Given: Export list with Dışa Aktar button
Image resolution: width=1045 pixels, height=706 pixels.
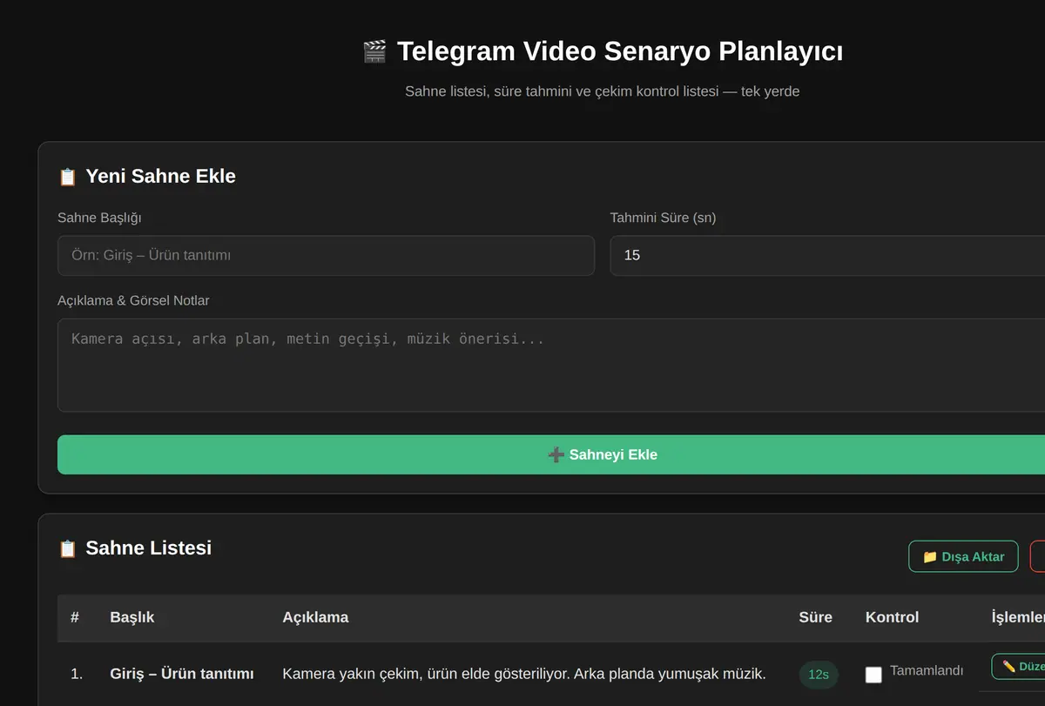Looking at the screenshot, I should 963,556.
